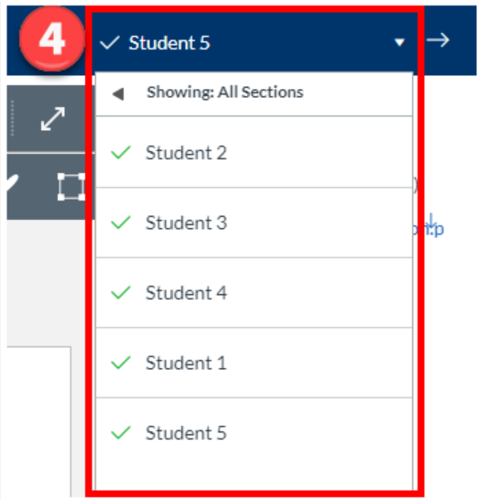Click the drag handle dots on toolbar

[x=12, y=118]
